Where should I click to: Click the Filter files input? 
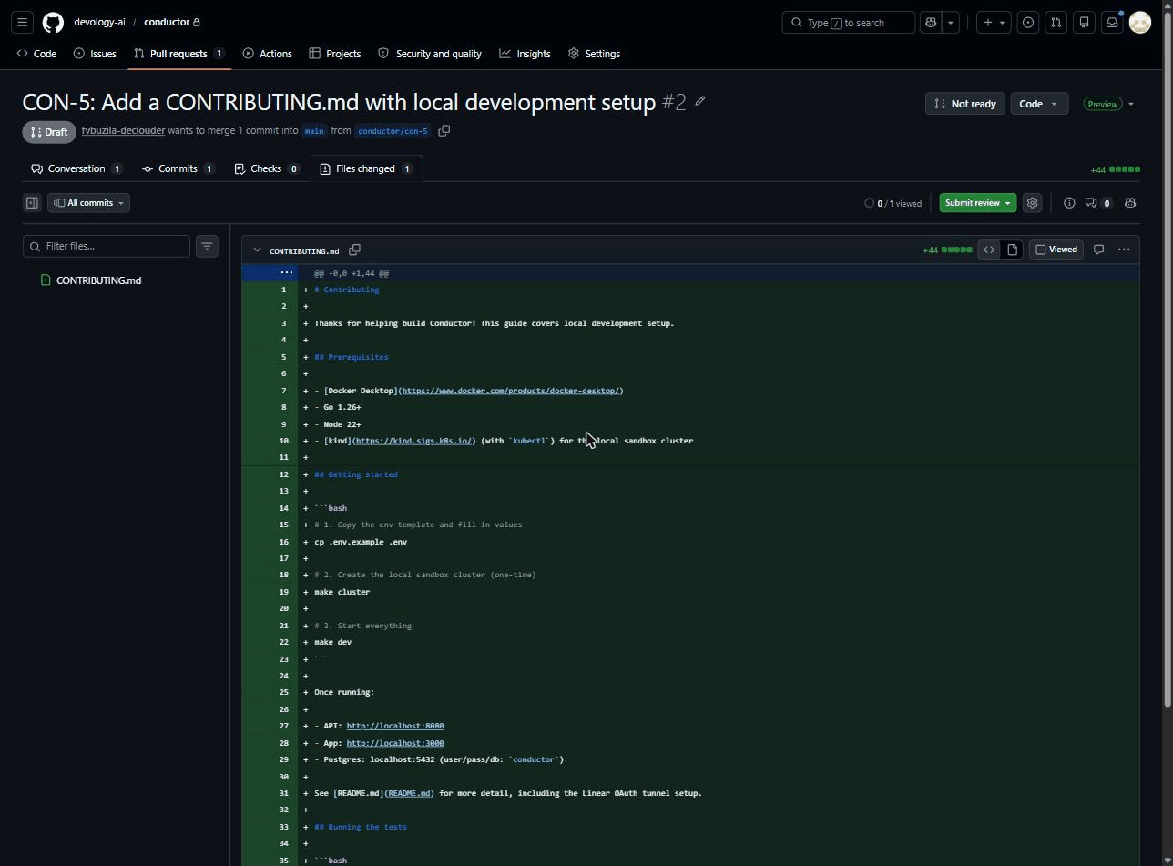pyautogui.click(x=107, y=246)
